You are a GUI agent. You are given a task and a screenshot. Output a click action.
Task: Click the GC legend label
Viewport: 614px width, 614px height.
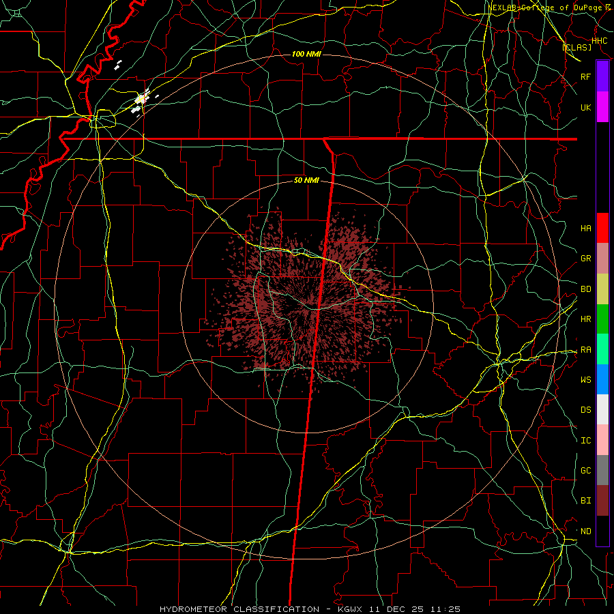tap(586, 470)
